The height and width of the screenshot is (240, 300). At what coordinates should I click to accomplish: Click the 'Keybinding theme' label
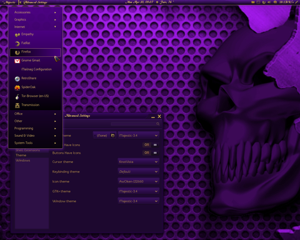(x=66, y=172)
